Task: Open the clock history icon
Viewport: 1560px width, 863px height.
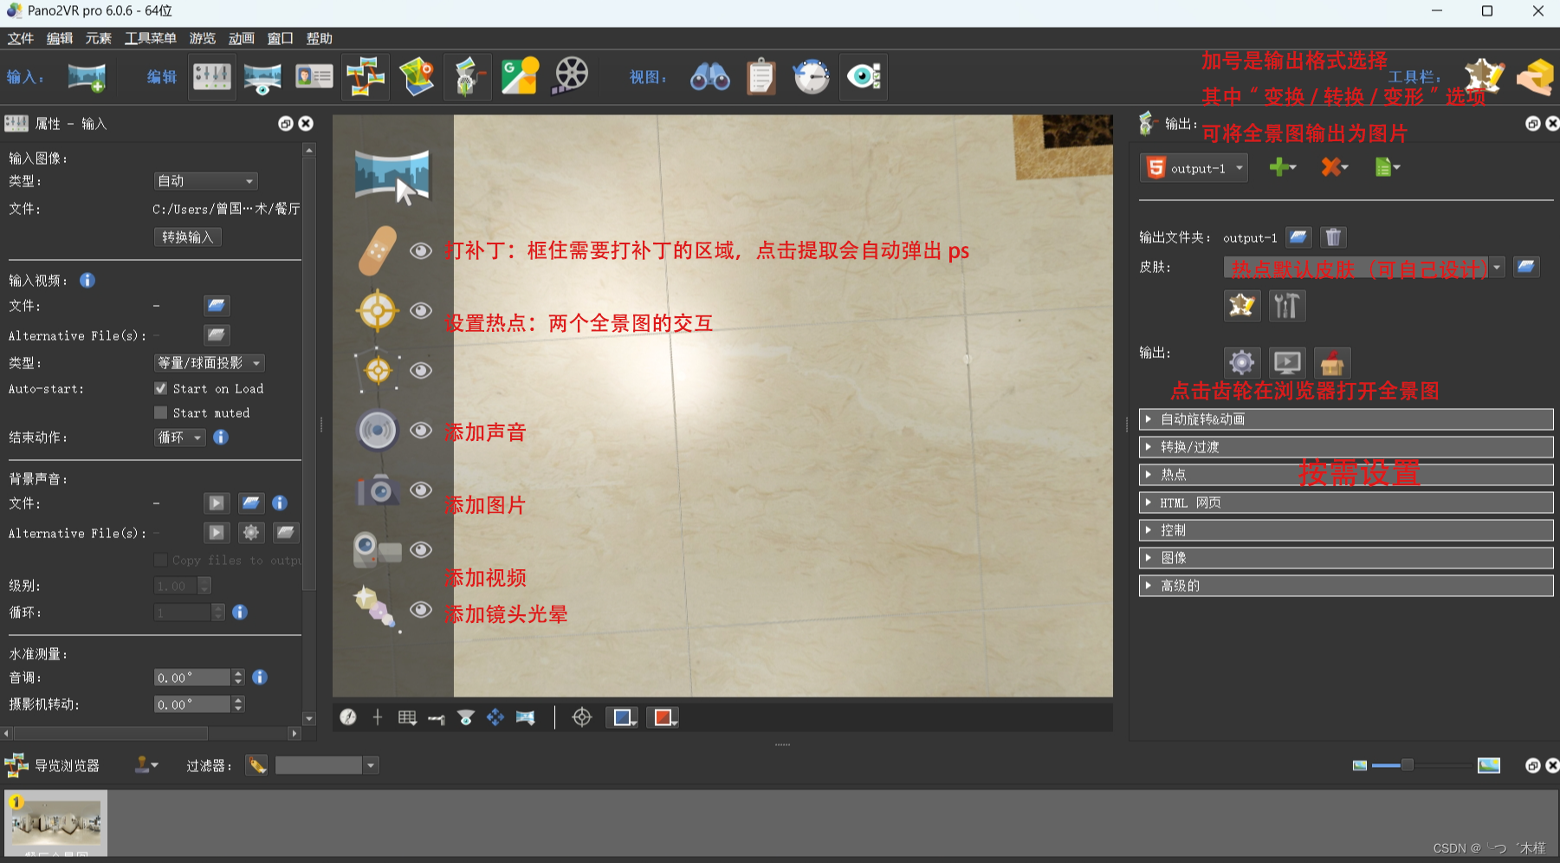Action: 812,77
